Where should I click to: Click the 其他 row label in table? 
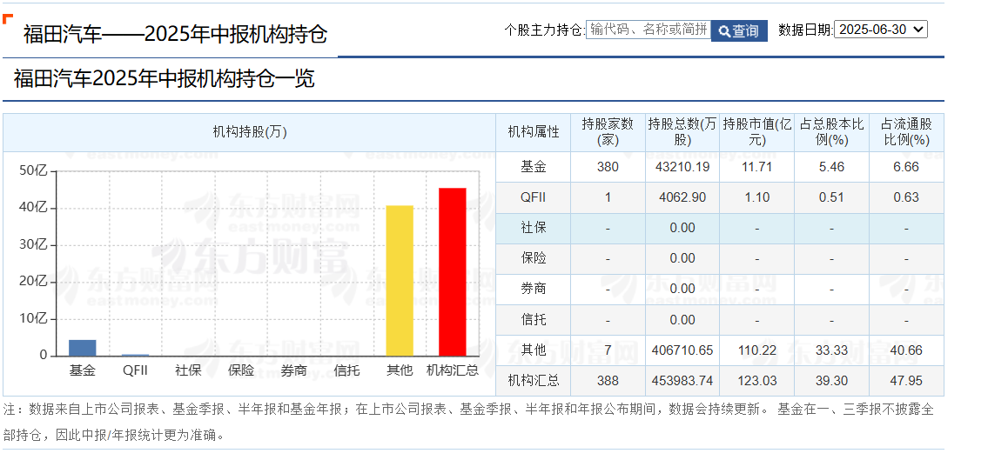coord(533,350)
